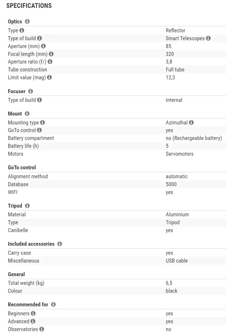Open info icon next to Tripod heading
Screen dimensions: 226x335
[x=27, y=206]
